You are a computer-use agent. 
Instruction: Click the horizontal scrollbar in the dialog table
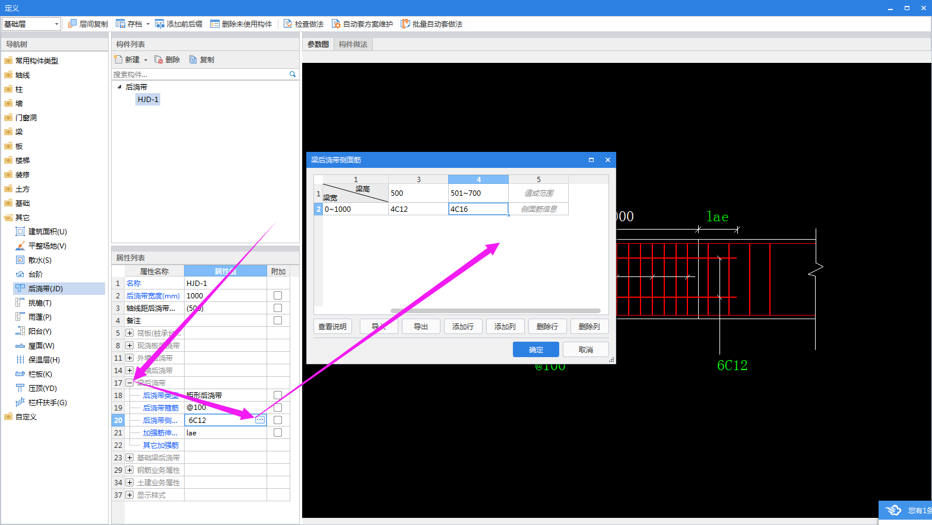495,311
